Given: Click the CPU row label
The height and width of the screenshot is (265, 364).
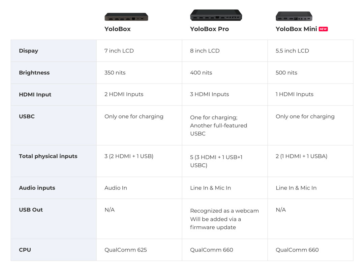Looking at the screenshot, I should click(25, 250).
